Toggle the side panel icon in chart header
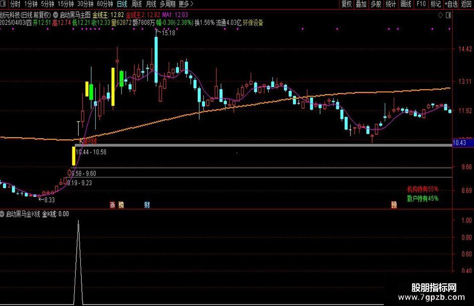Image resolution: width=474 pixels, height=306 pixels. click(x=448, y=15)
